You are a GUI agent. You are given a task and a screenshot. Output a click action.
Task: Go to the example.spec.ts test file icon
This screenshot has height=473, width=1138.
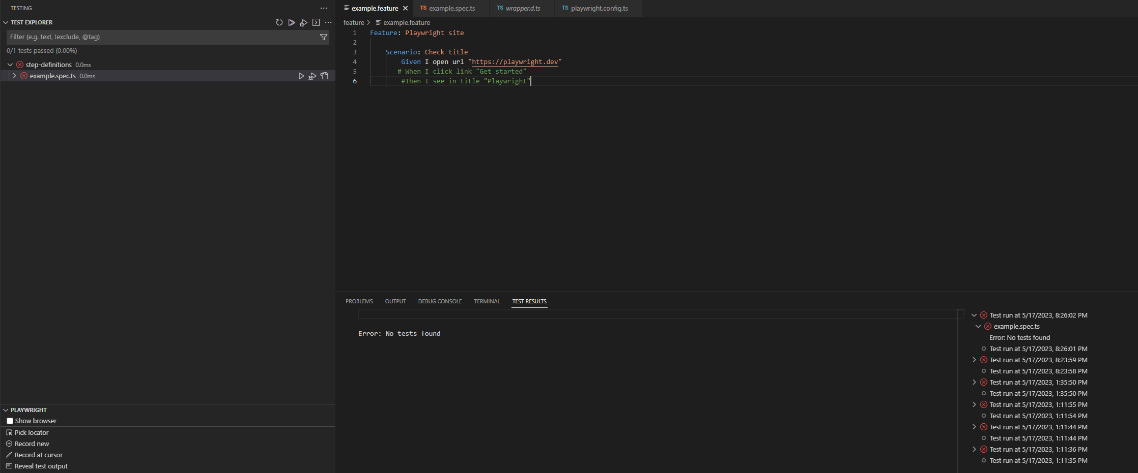point(325,76)
